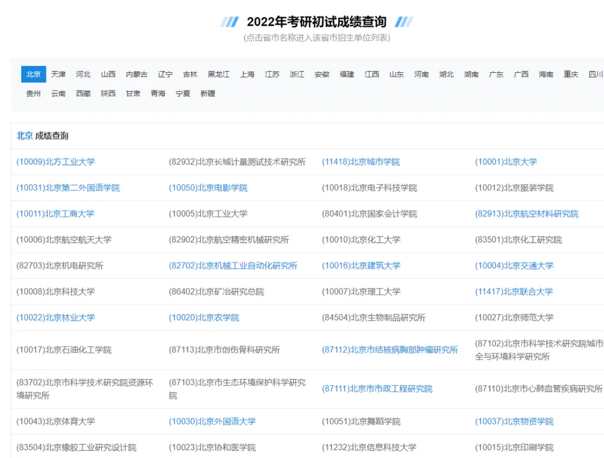The width and height of the screenshot is (604, 458).
Task: Choose the 上海 tab
Action: pyautogui.click(x=247, y=74)
